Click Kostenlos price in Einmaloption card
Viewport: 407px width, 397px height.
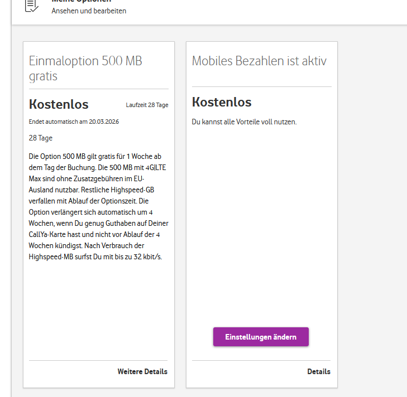coord(59,104)
